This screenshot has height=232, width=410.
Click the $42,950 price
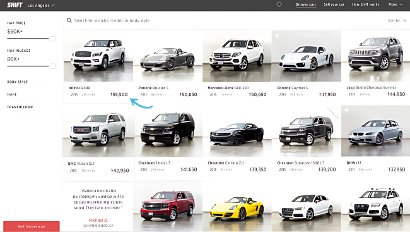tap(120, 171)
